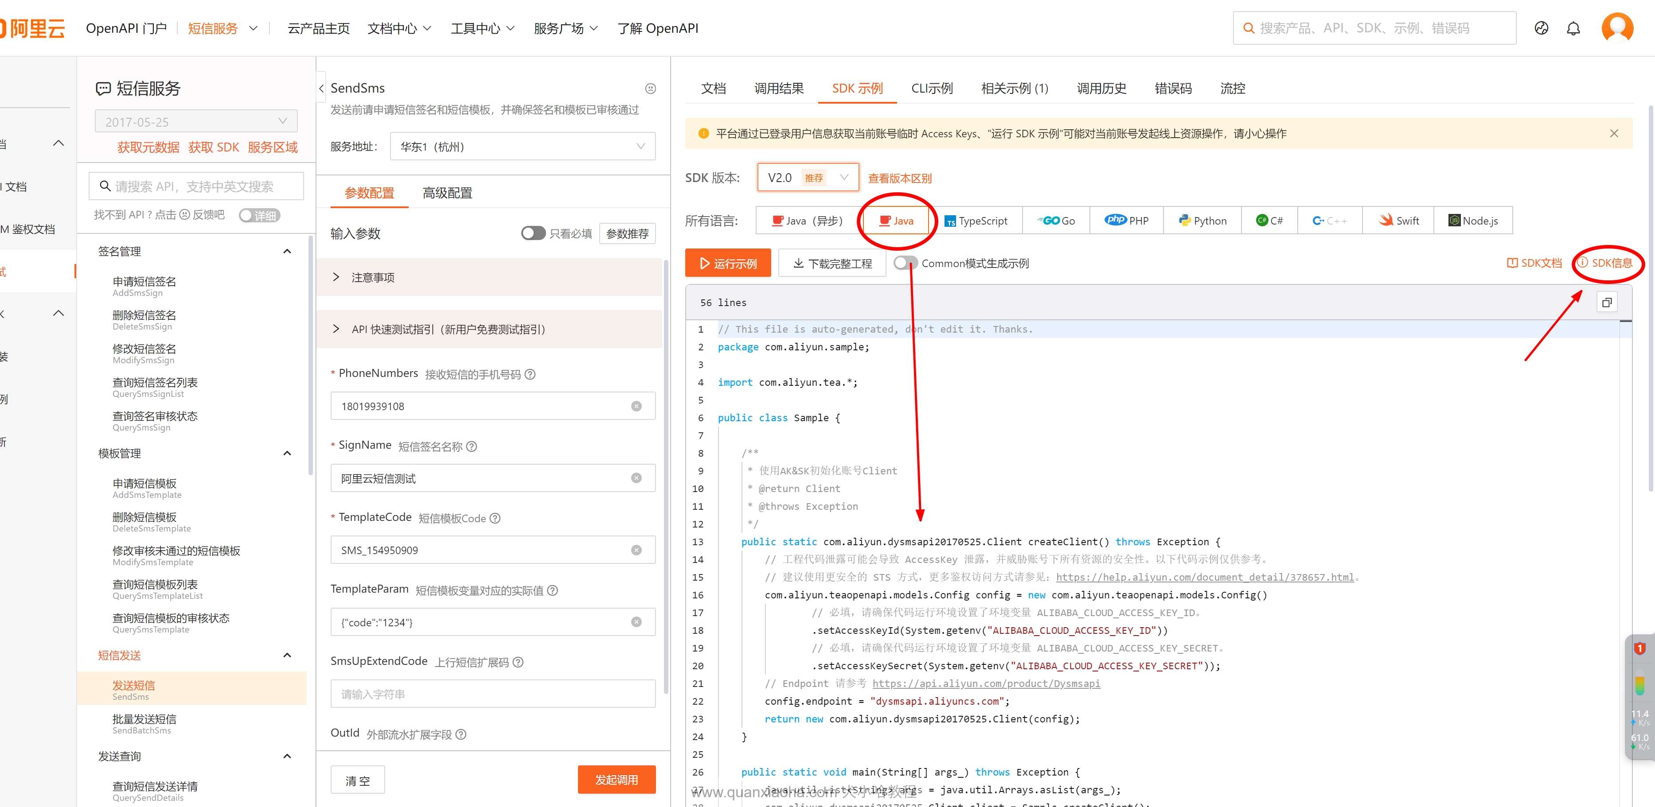Open the 服务地址 region dropdown
Image resolution: width=1655 pixels, height=807 pixels.
tap(522, 146)
